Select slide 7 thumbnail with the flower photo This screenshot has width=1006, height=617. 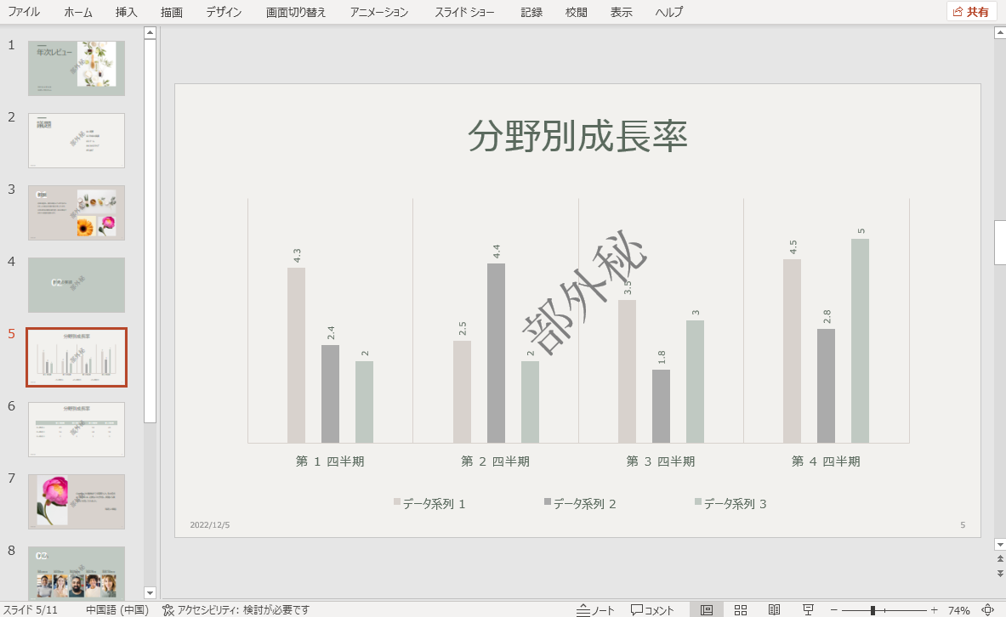(x=76, y=501)
